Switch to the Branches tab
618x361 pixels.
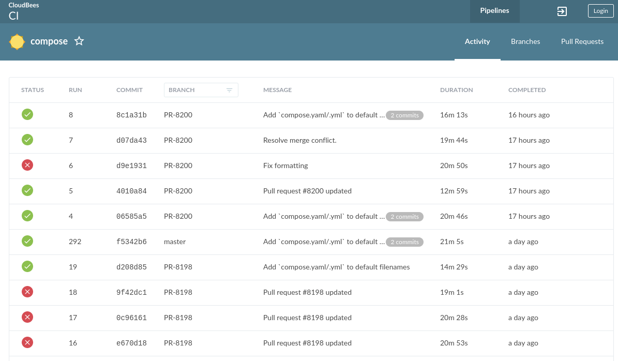tap(525, 42)
